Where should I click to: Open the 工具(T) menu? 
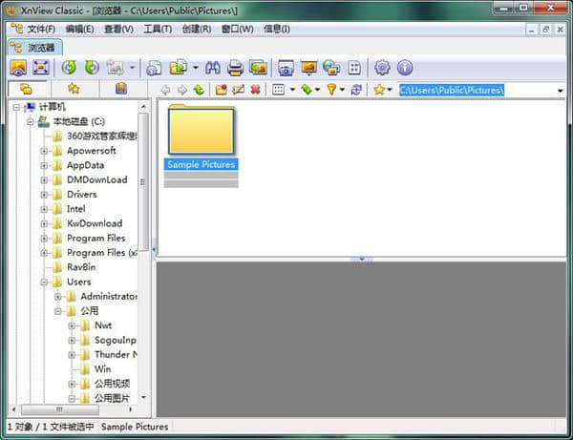point(158,29)
